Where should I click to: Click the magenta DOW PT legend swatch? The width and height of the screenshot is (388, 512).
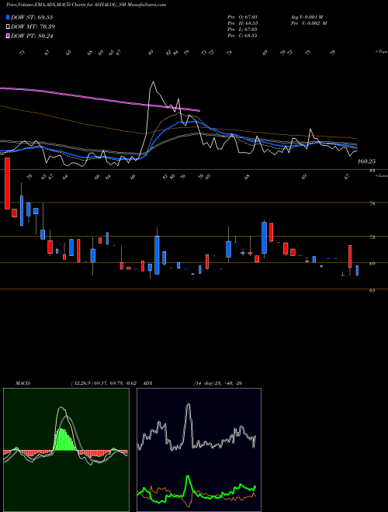coord(9,36)
